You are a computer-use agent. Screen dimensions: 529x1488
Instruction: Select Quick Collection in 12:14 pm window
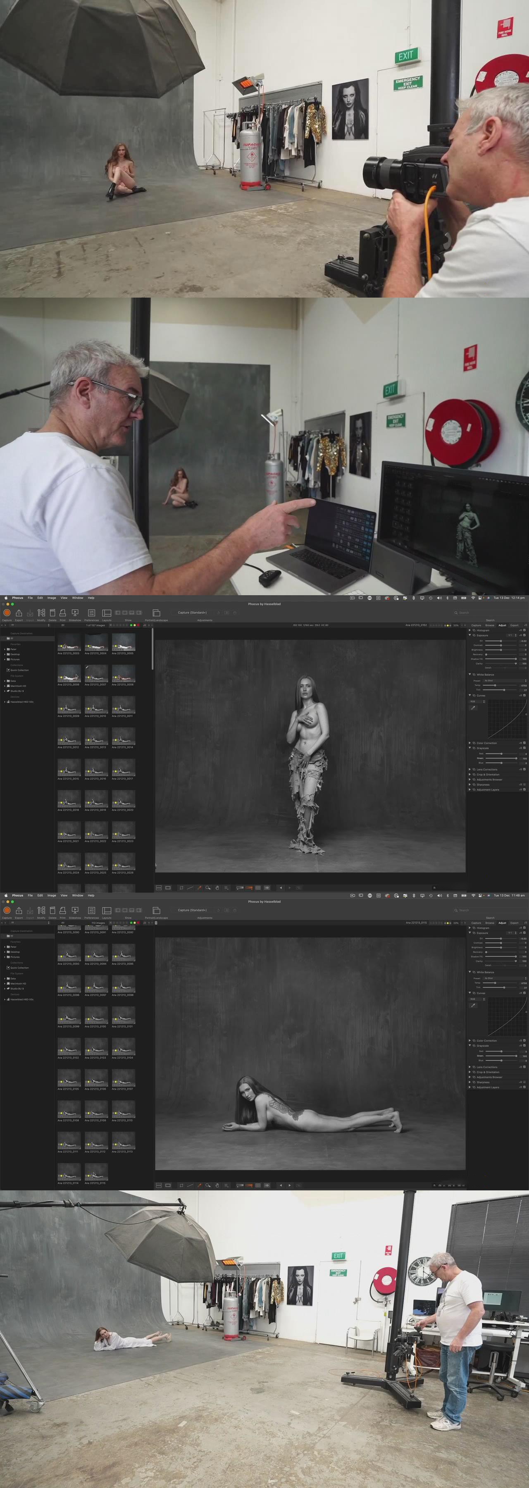(19, 670)
